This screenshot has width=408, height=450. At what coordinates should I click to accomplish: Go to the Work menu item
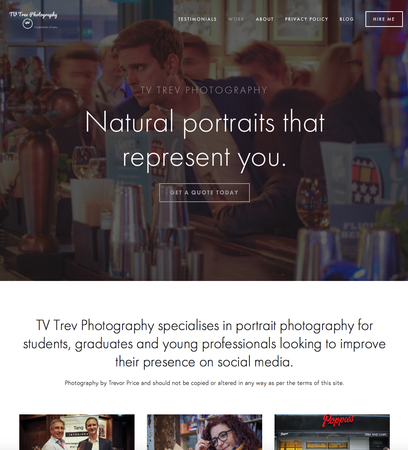[236, 19]
